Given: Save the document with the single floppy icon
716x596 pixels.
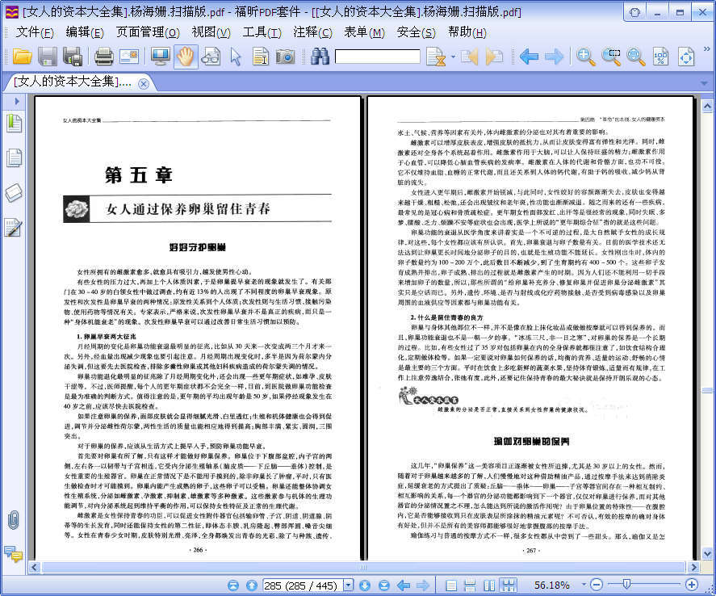Looking at the screenshot, I should pyautogui.click(x=48, y=57).
